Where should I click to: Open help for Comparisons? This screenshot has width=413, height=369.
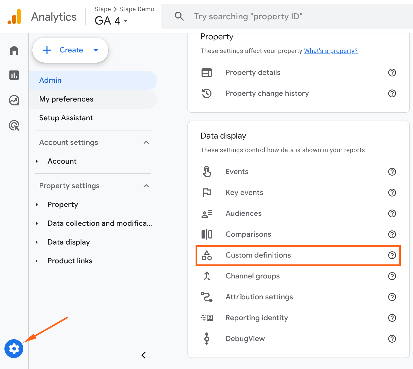click(392, 234)
